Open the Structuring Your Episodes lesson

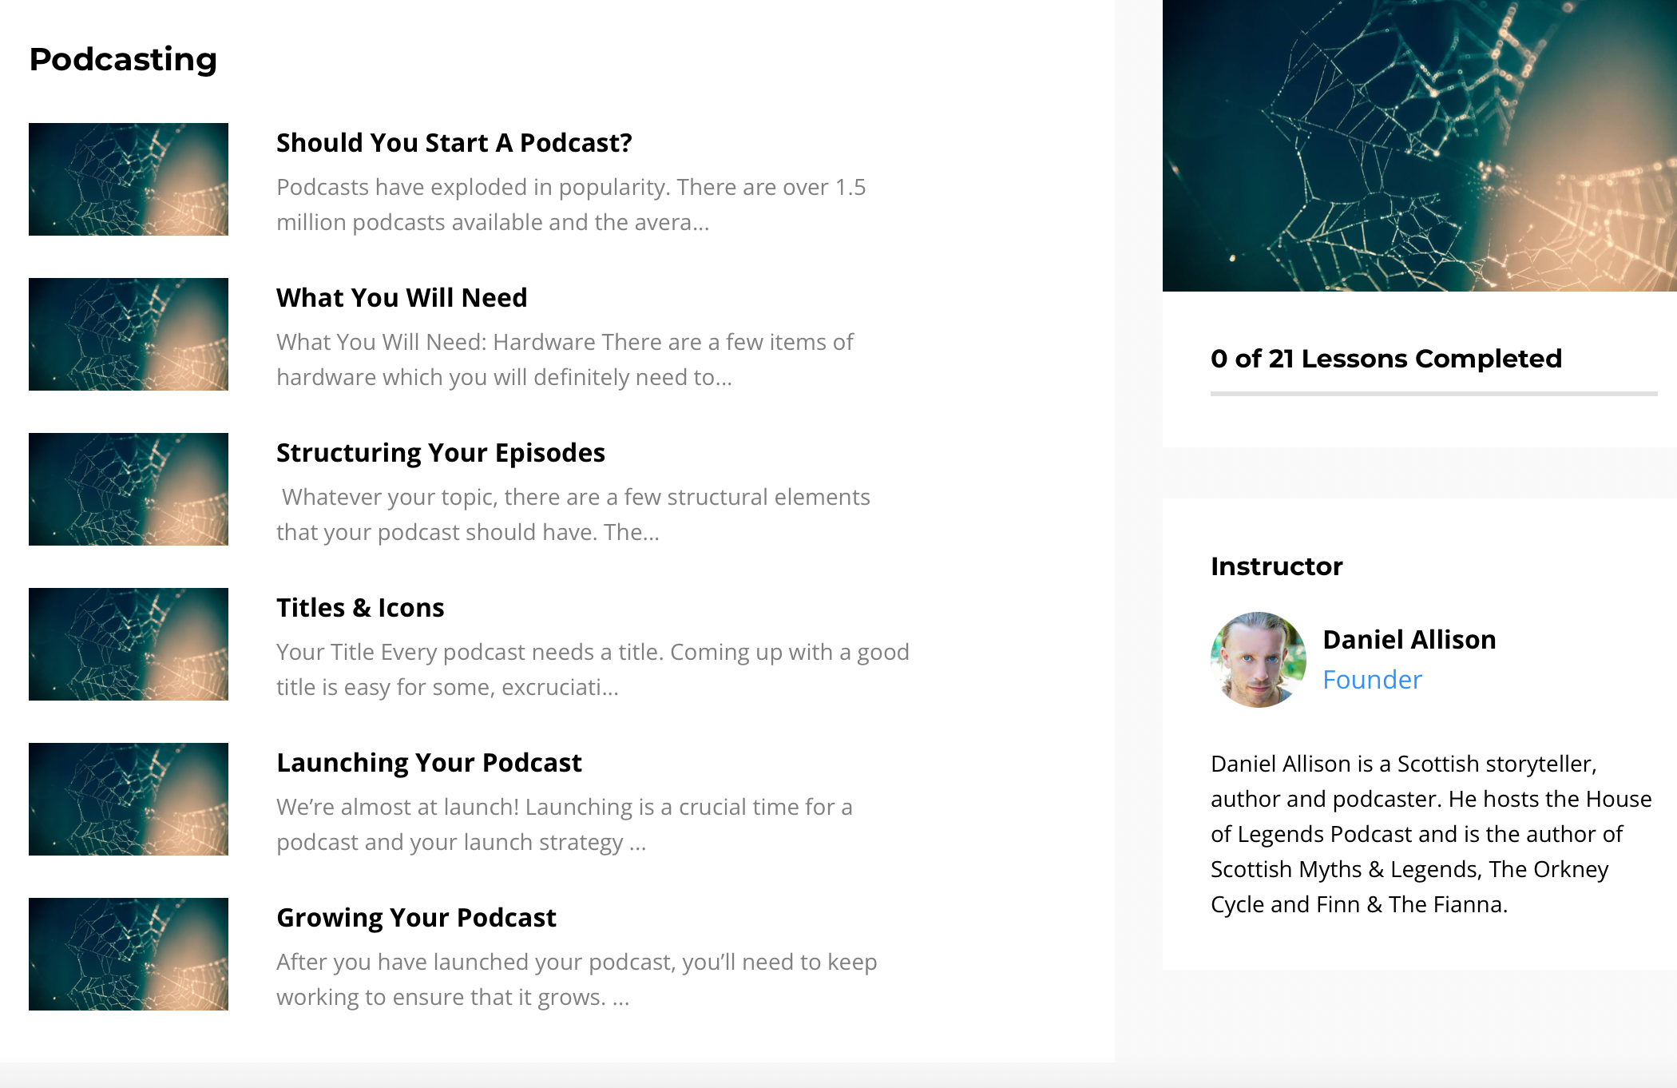(441, 453)
